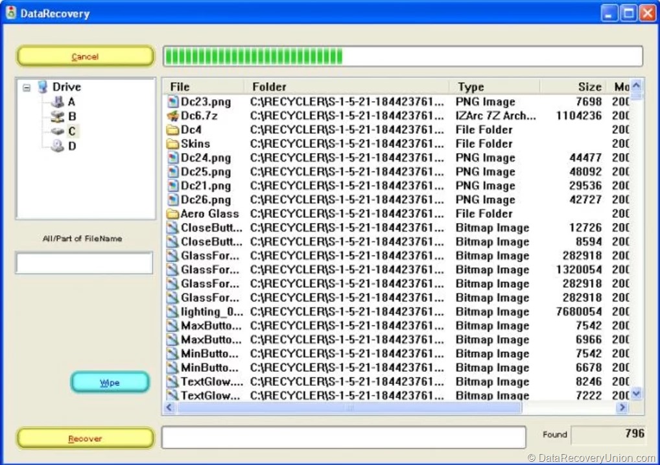Select the Dc23.png file icon
The height and width of the screenshot is (465, 660).
point(172,102)
